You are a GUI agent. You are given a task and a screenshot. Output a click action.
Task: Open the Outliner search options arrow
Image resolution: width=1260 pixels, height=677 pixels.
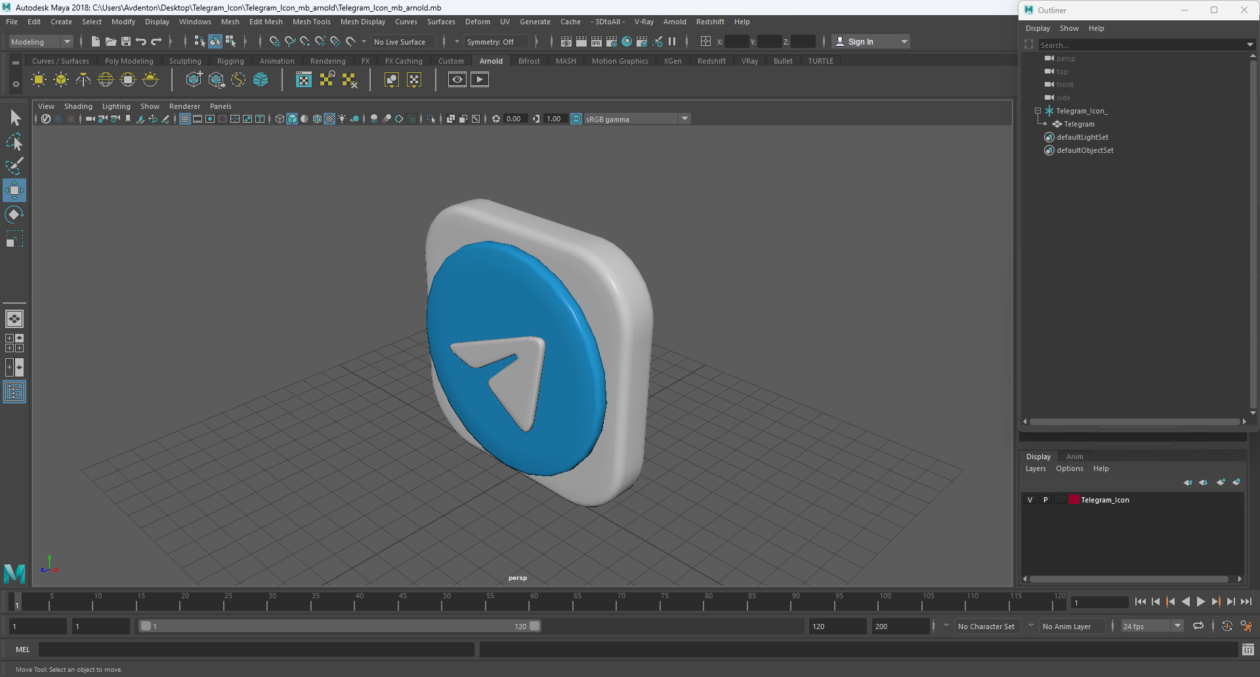click(x=1249, y=45)
